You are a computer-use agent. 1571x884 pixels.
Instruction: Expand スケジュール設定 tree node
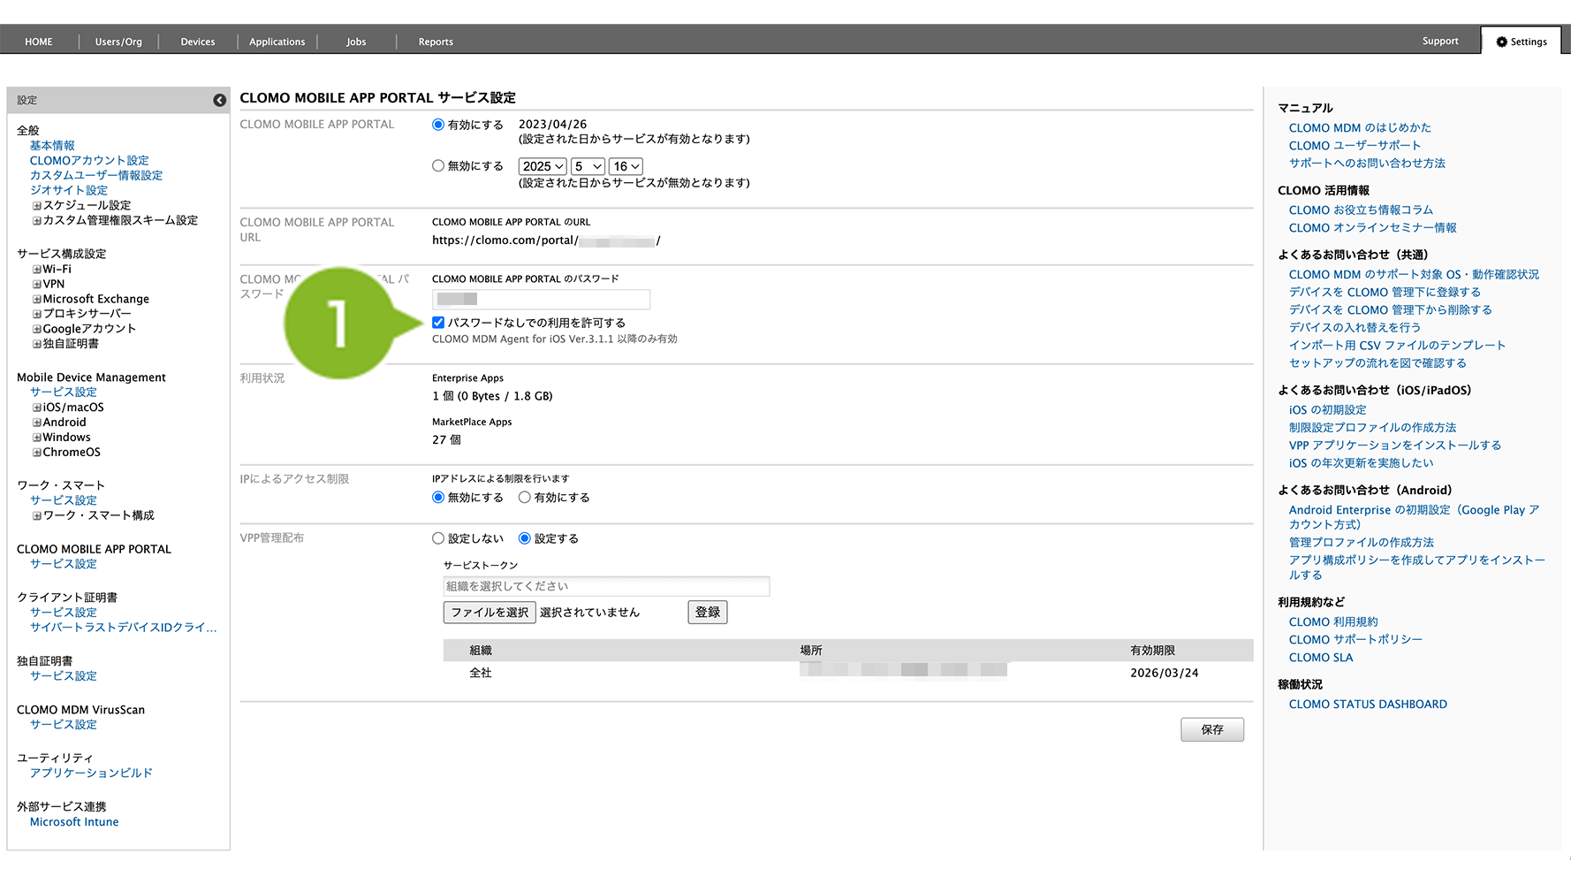coord(37,206)
